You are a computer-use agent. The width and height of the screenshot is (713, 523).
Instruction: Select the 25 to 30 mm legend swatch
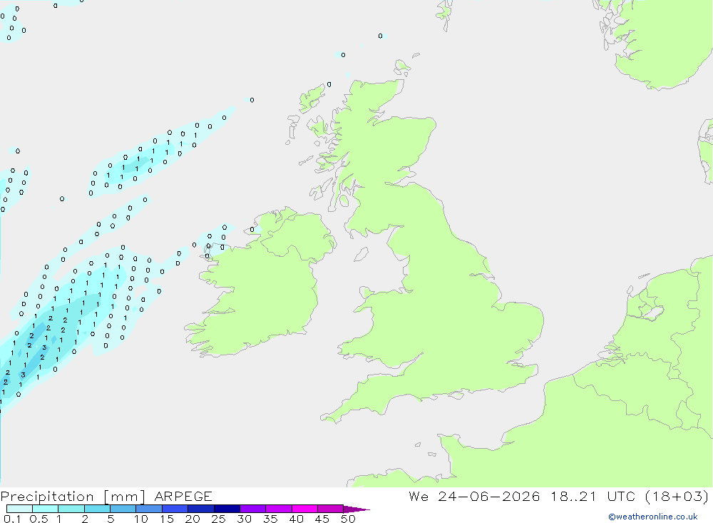click(227, 509)
